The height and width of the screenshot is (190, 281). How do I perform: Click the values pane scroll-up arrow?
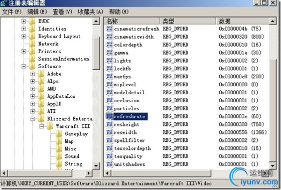[x=272, y=22]
